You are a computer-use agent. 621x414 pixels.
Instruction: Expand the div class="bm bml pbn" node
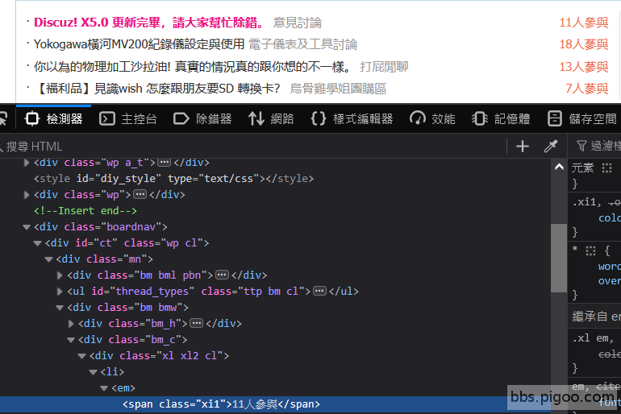point(60,275)
